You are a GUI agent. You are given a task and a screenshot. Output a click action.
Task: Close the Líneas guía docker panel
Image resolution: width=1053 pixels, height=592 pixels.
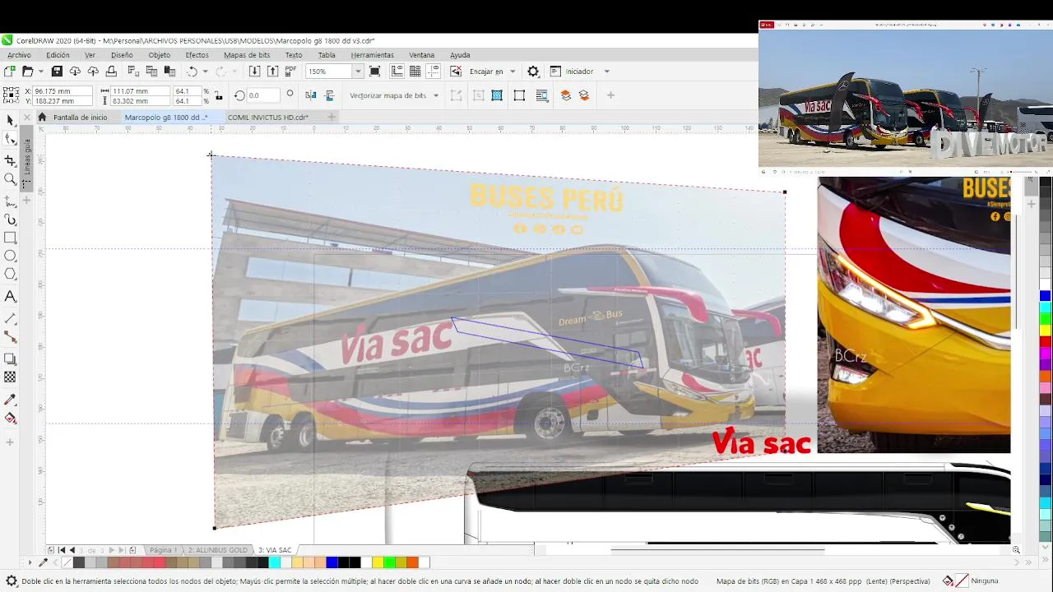pyautogui.click(x=27, y=118)
